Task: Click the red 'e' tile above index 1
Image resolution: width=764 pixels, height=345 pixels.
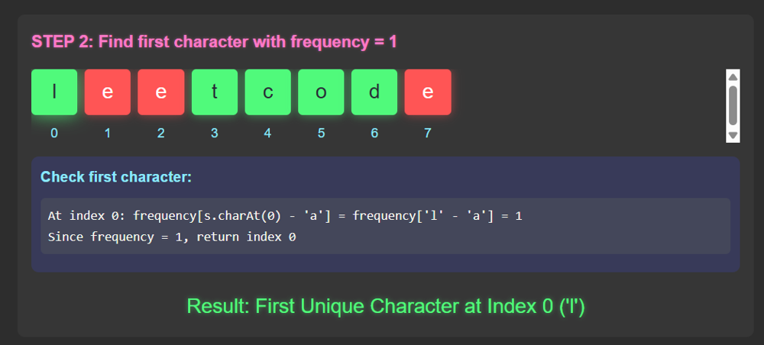Action: tap(108, 92)
